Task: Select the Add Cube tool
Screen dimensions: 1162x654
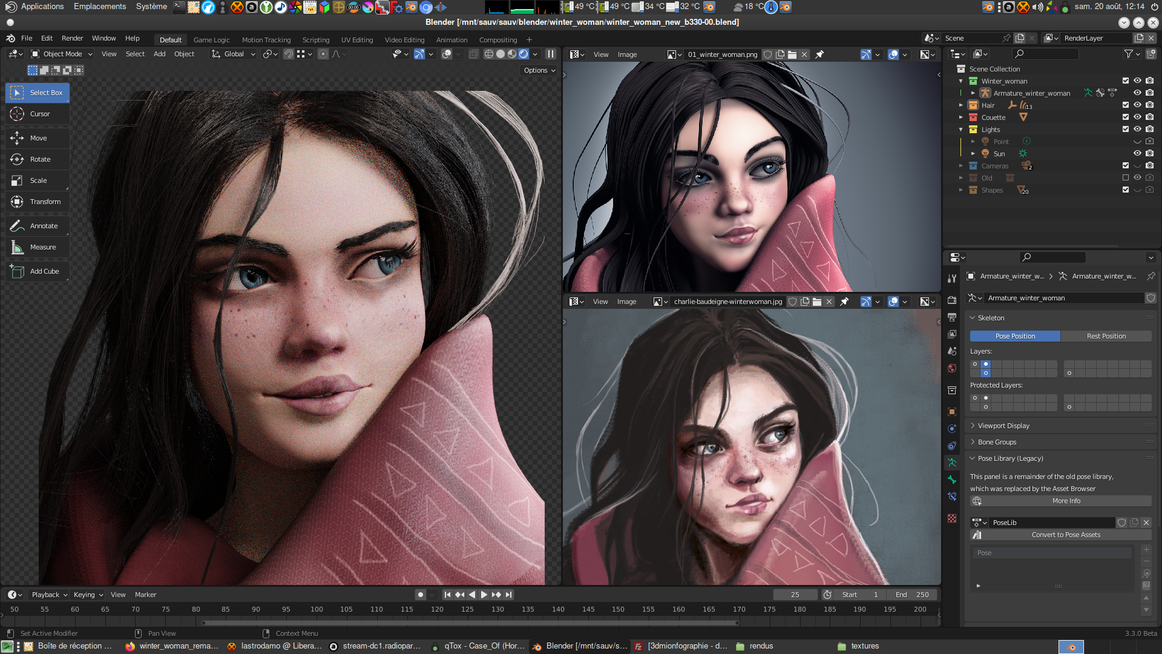Action: point(38,271)
